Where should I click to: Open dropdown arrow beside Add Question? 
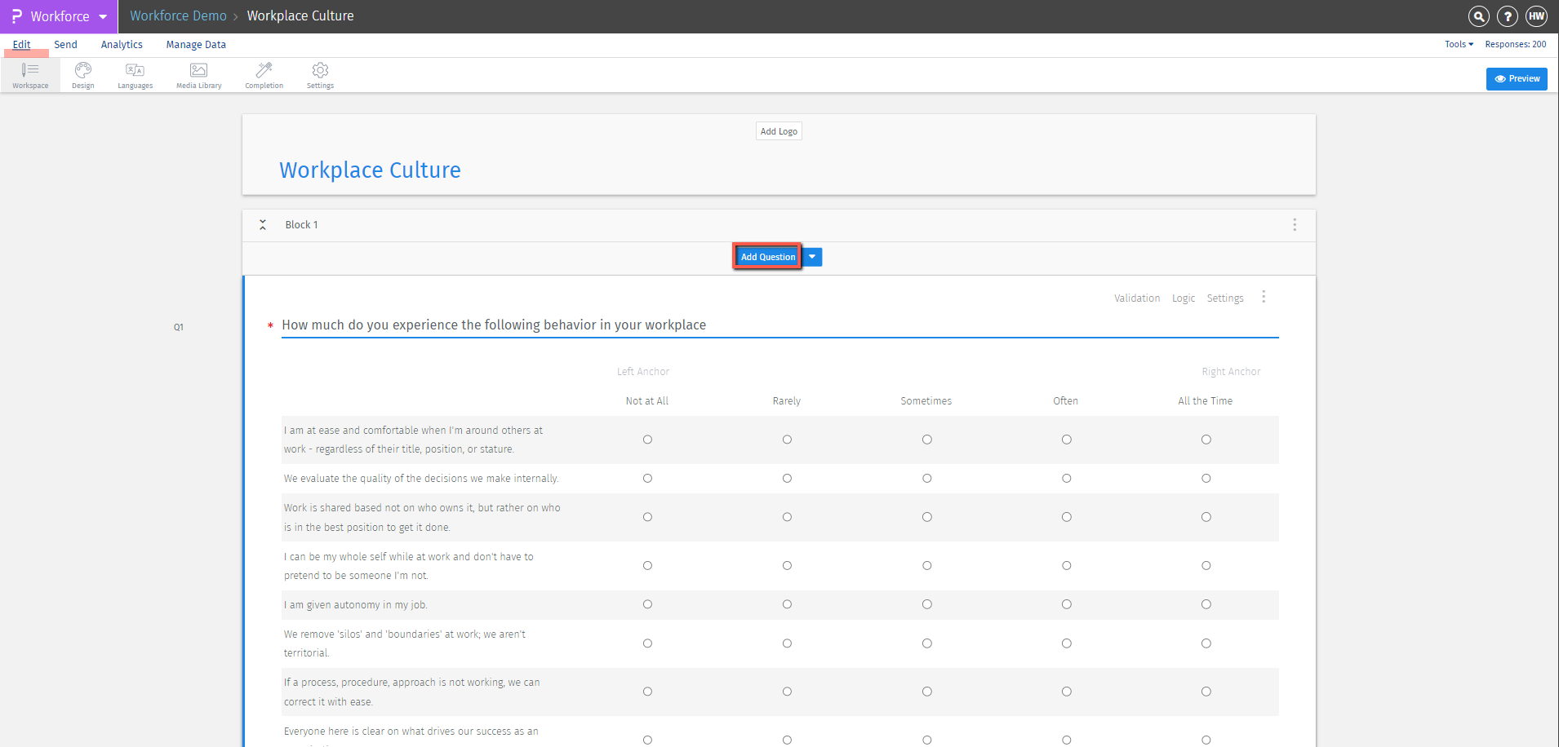tap(812, 257)
